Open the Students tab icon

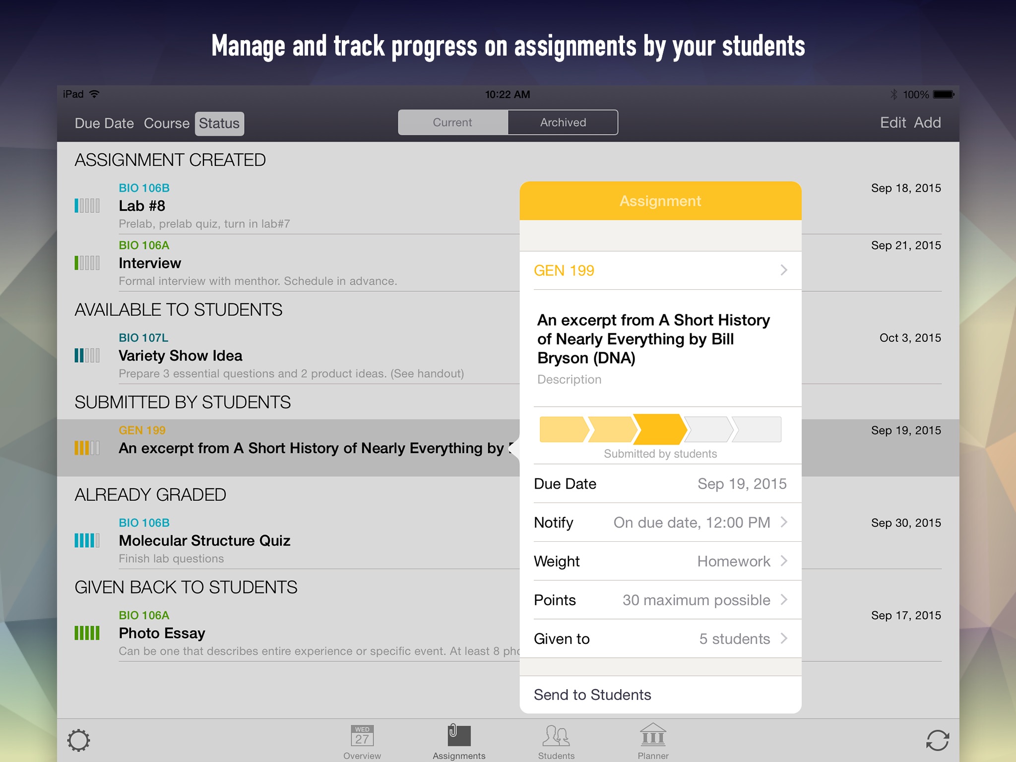click(556, 736)
